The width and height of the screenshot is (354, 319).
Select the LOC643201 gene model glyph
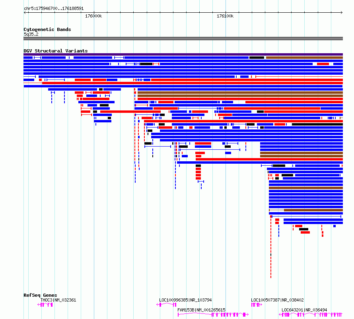[x=311, y=315]
